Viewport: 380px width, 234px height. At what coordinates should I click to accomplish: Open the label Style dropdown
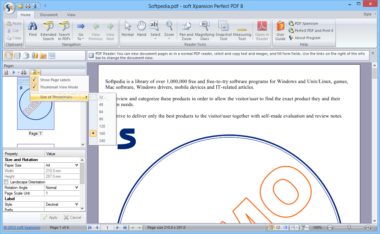(77, 204)
